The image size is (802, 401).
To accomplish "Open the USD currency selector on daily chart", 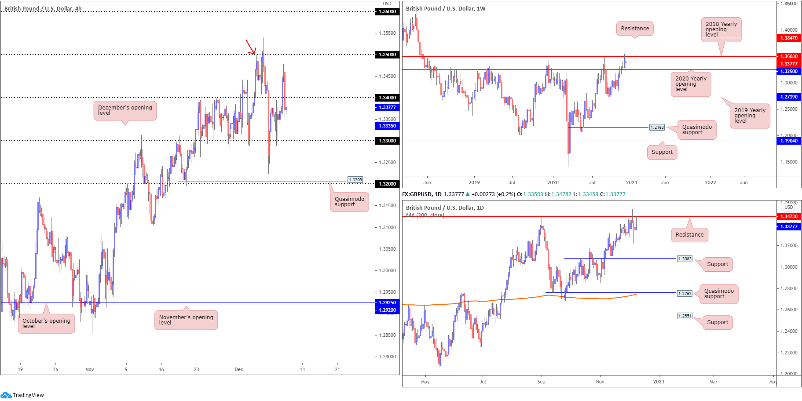I will (x=789, y=207).
